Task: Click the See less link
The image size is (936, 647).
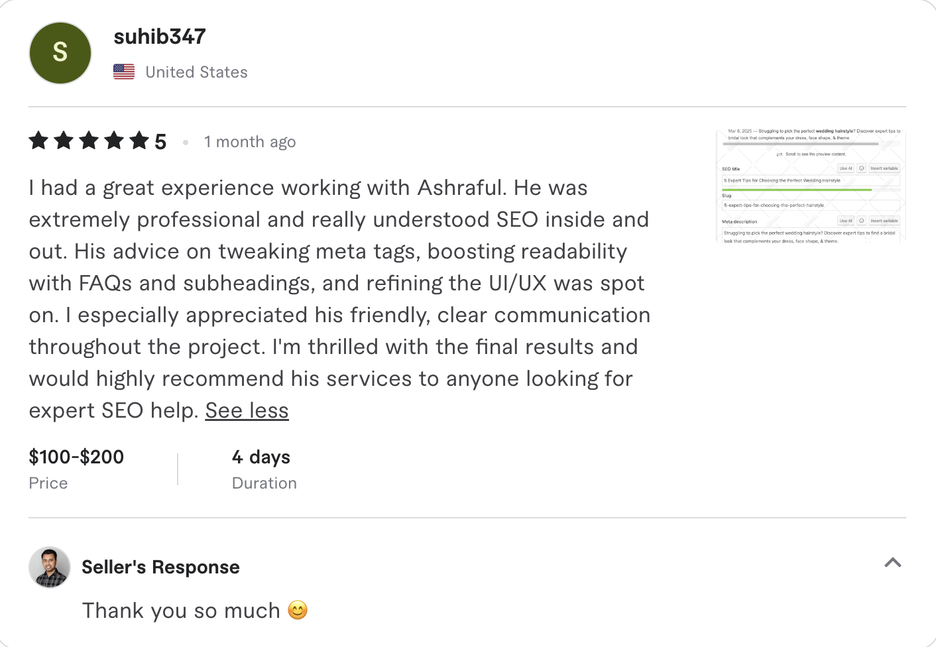Action: pyautogui.click(x=247, y=410)
